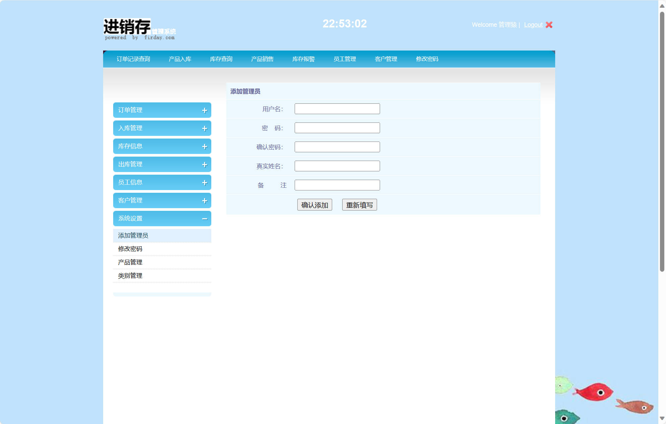Click the 用户名 input field
666x424 pixels.
click(337, 109)
